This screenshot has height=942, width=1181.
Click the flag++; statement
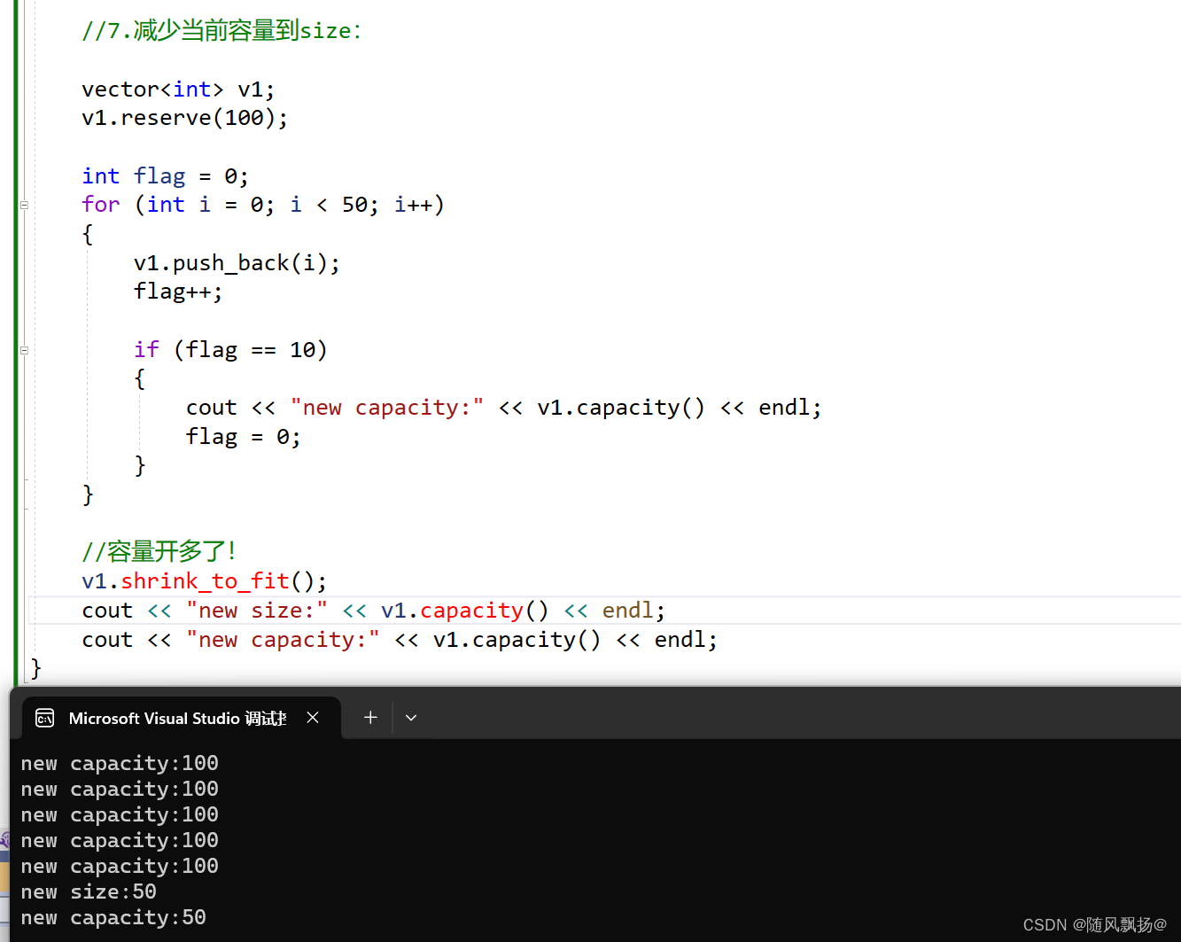pos(178,292)
